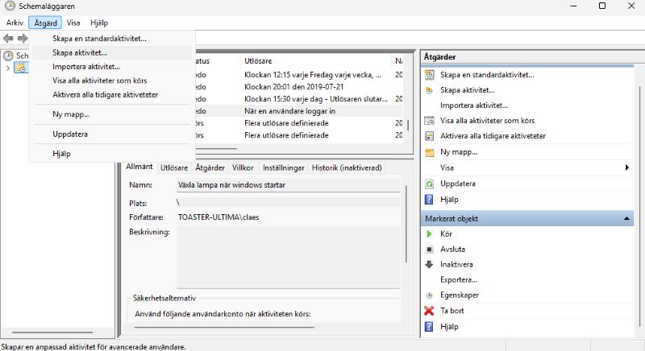The image size is (645, 351).
Task: Switch to the Utlösare tab
Action: point(174,167)
